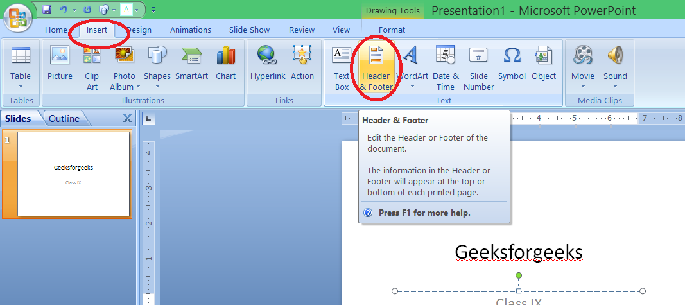The height and width of the screenshot is (305, 685).
Task: Click the Geeksforgeeks title text on slide
Action: coord(519,252)
